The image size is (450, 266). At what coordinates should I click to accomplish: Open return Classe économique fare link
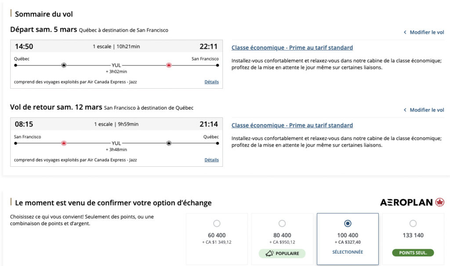coord(292,126)
